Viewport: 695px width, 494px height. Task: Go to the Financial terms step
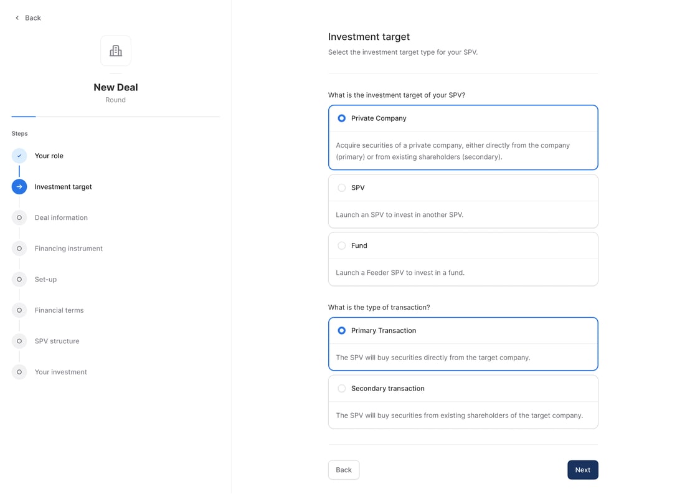pyautogui.click(x=59, y=310)
